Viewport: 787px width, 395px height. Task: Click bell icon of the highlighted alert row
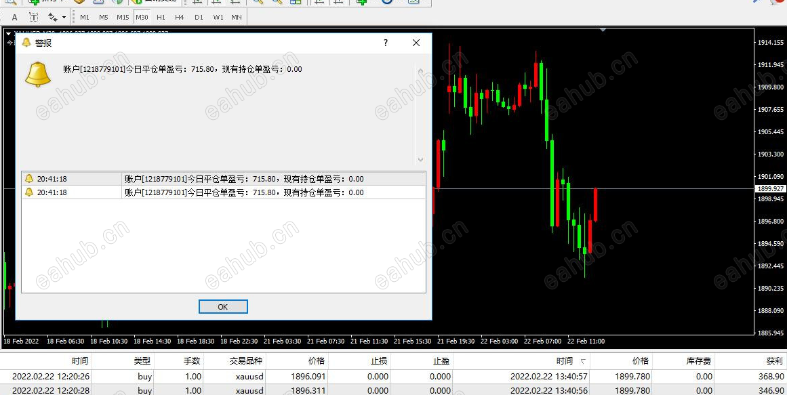29,179
